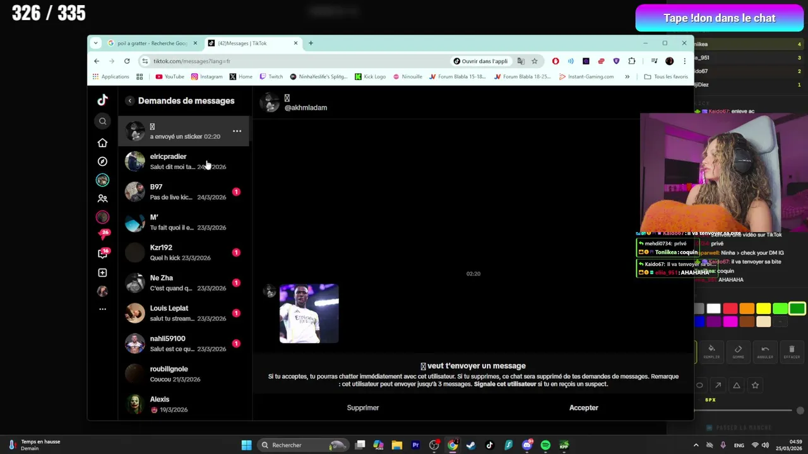This screenshot has height=454, width=808.
Task: Open the tab search dropdown arrow
Action: [x=95, y=43]
